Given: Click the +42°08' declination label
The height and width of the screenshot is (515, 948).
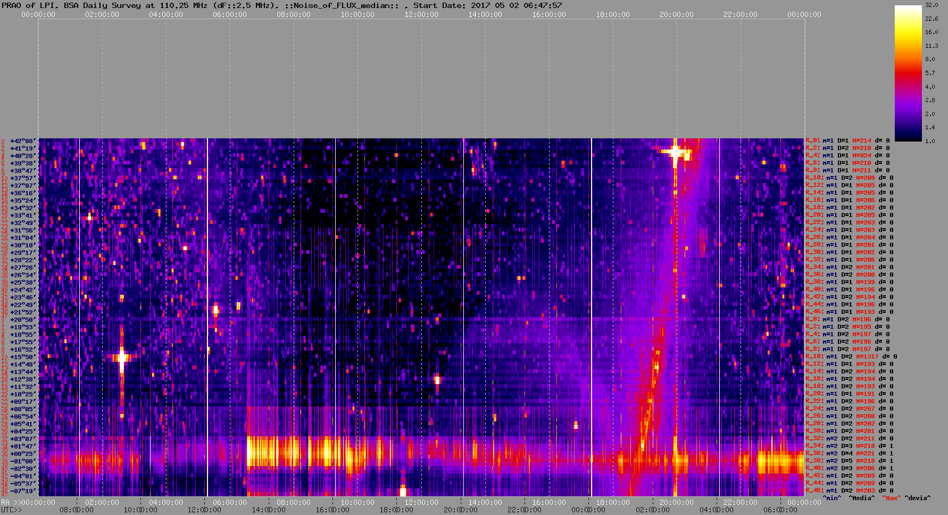Looking at the screenshot, I should (x=23, y=141).
